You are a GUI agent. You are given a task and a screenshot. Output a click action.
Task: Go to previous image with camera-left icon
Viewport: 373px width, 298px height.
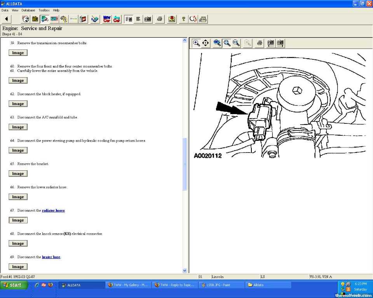[271, 43]
